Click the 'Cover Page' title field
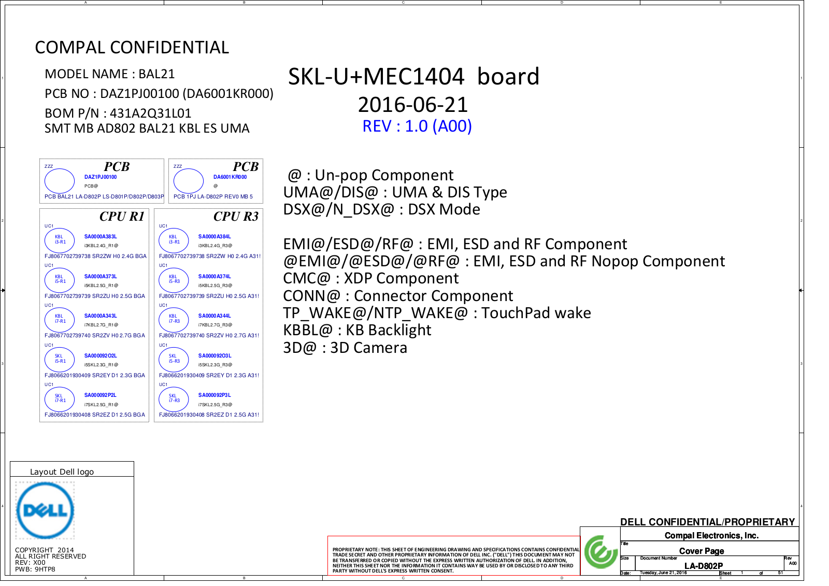Screen dimensions: 829x586 [x=702, y=551]
